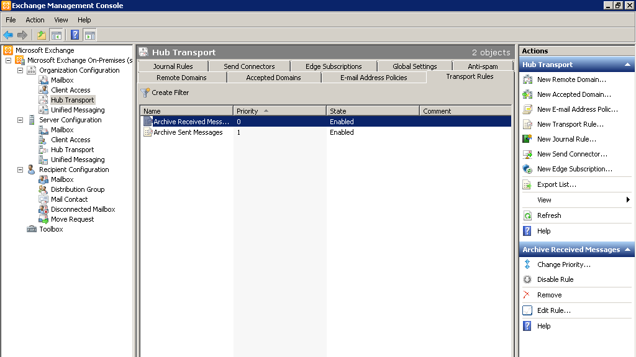Click the Export List icon
Screen dimensions: 636x357
(x=527, y=184)
